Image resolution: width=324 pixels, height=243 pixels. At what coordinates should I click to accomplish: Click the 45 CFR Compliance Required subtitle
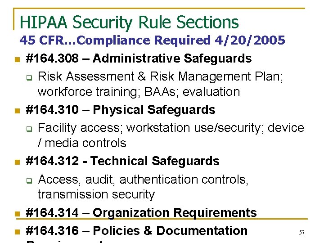[152, 40]
